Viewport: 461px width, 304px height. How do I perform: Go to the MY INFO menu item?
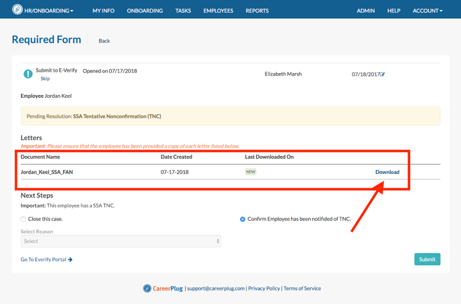pyautogui.click(x=103, y=11)
